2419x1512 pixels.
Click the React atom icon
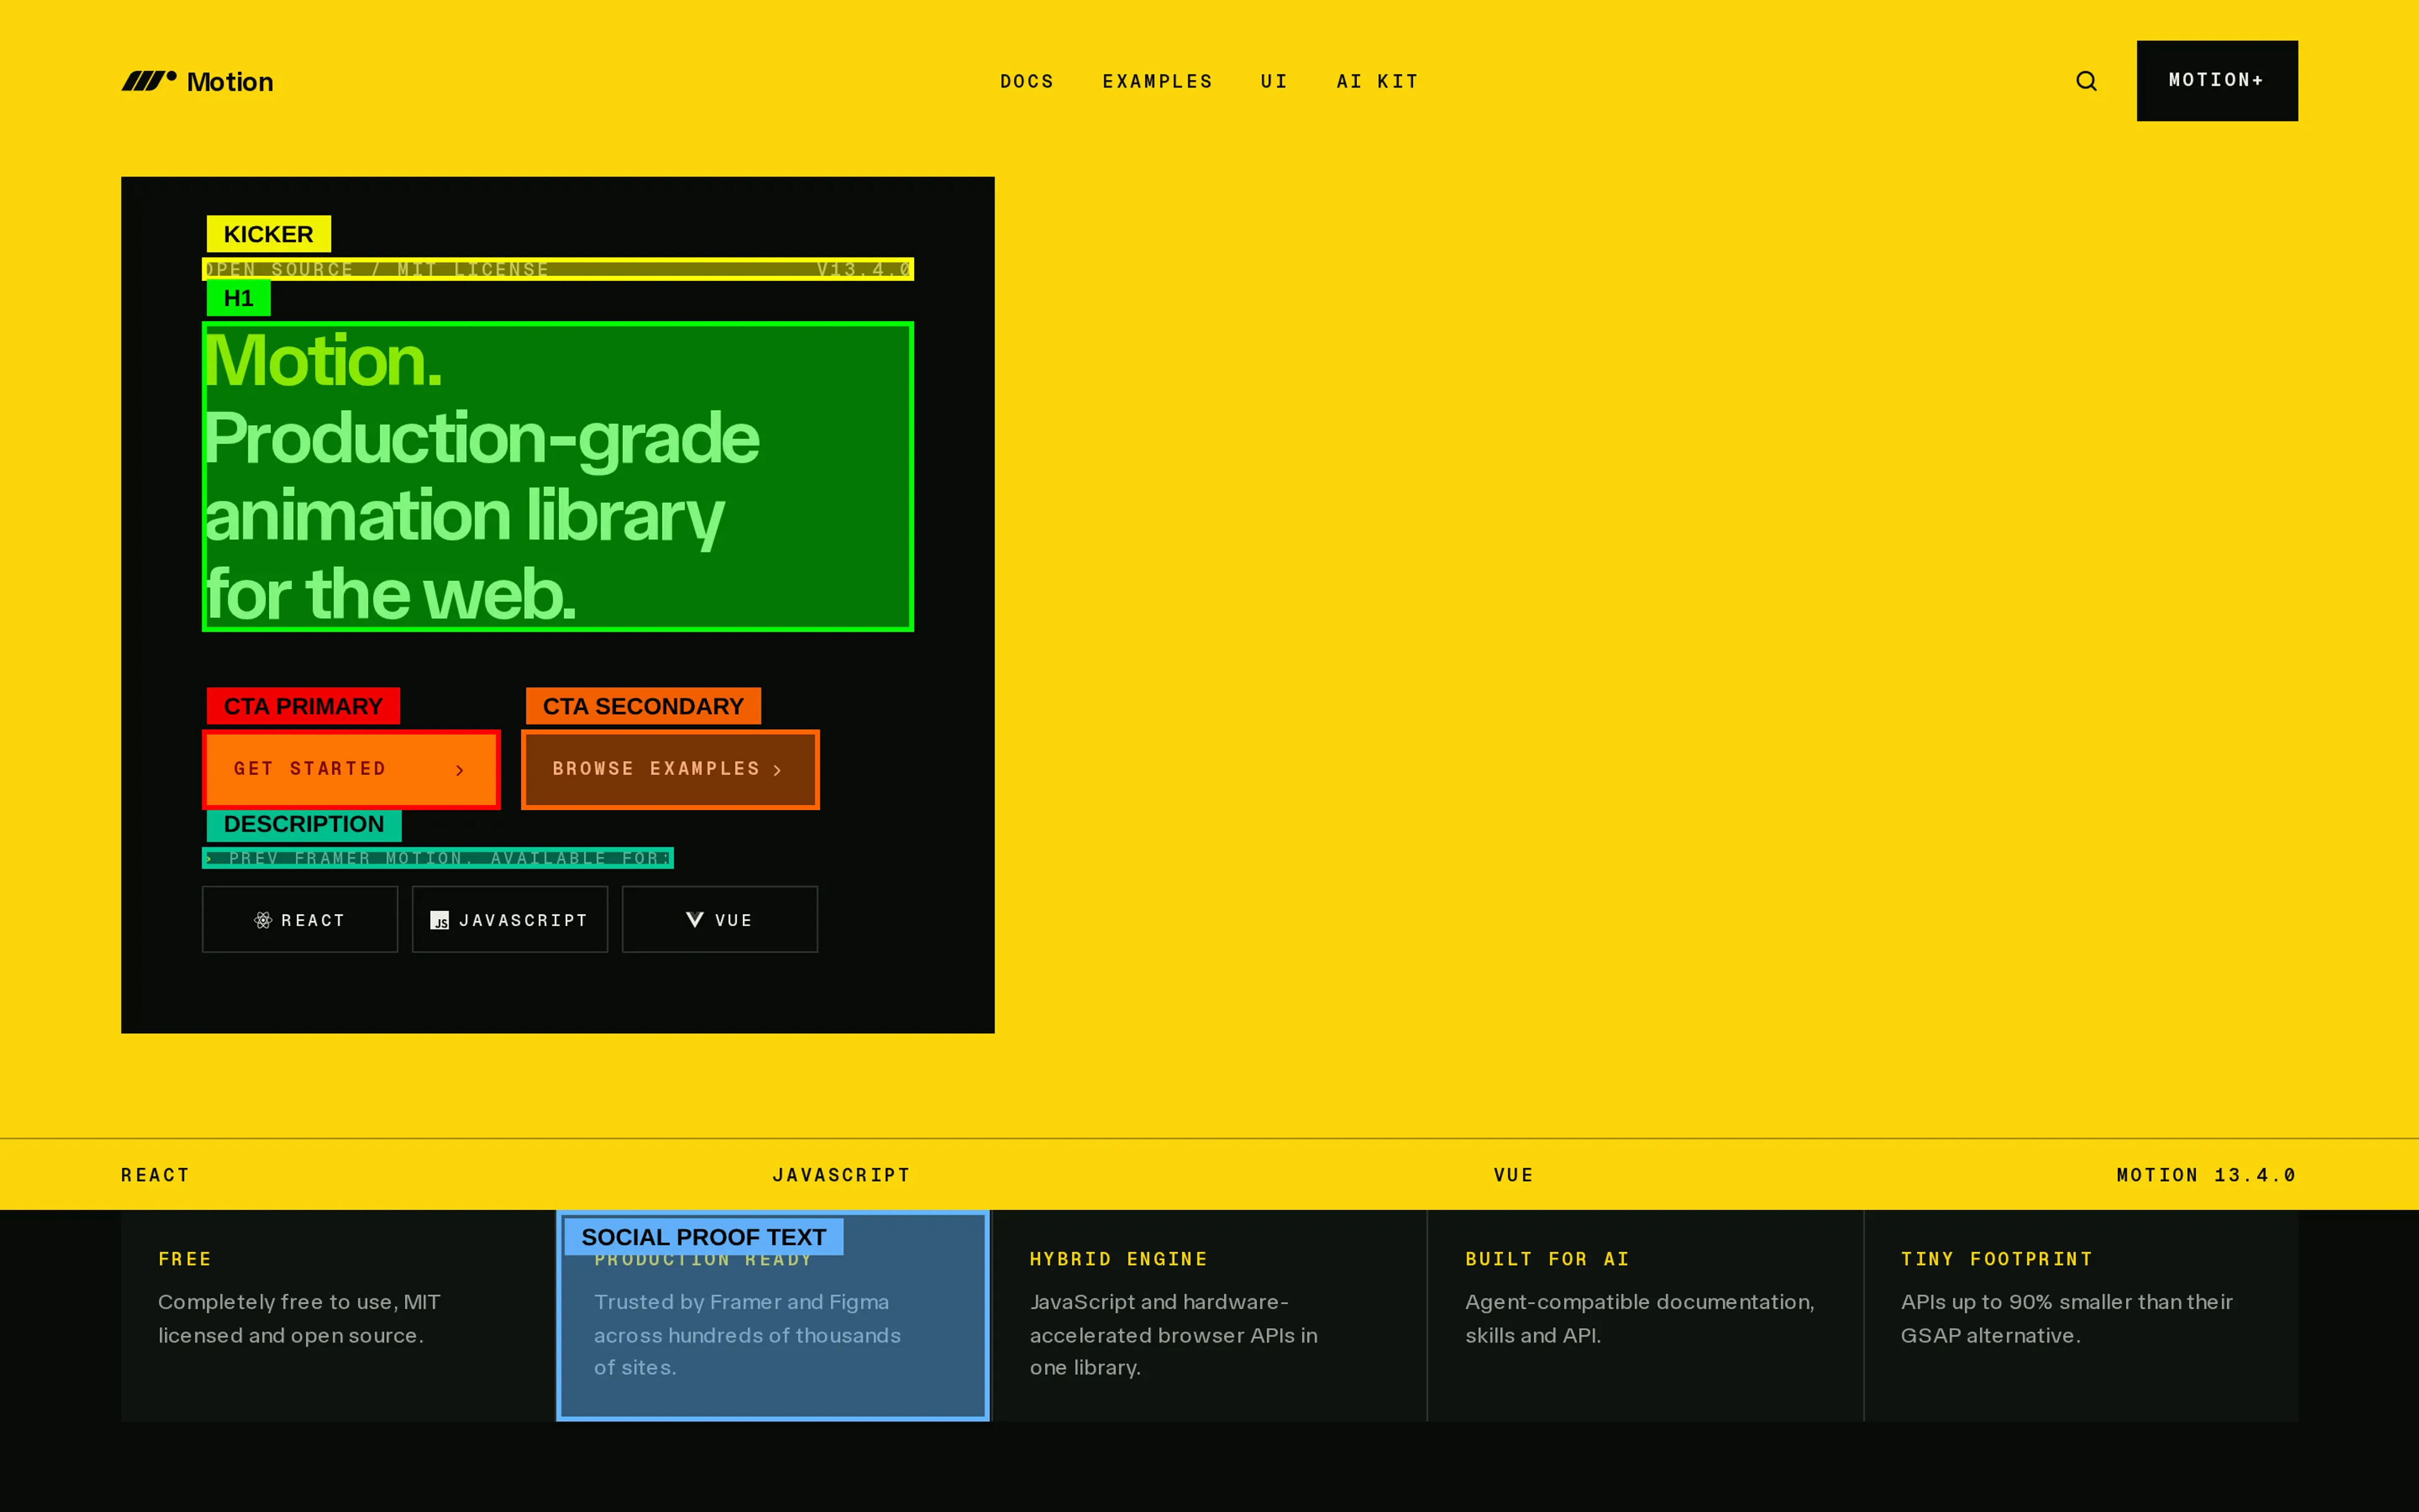[x=263, y=920]
